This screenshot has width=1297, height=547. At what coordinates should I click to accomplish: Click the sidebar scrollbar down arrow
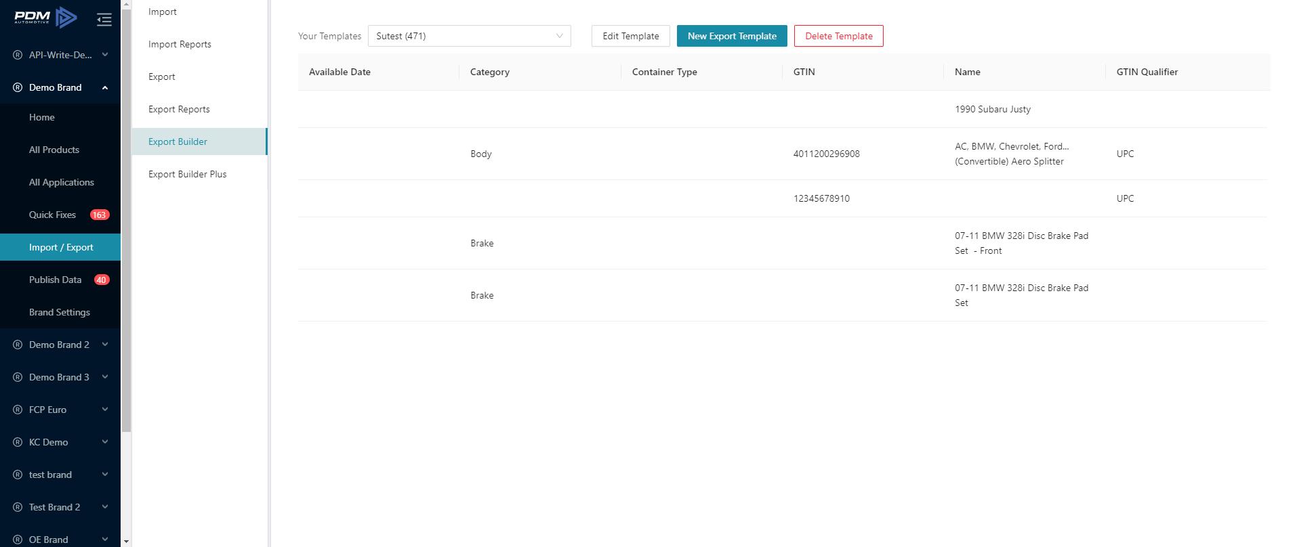coord(126,542)
